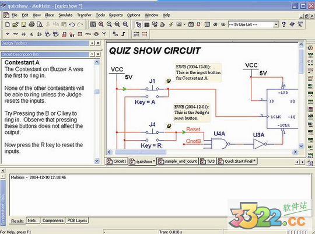Expand the Grapher dropdown arrow
This screenshot has width=315, height=234.
[x=184, y=25]
